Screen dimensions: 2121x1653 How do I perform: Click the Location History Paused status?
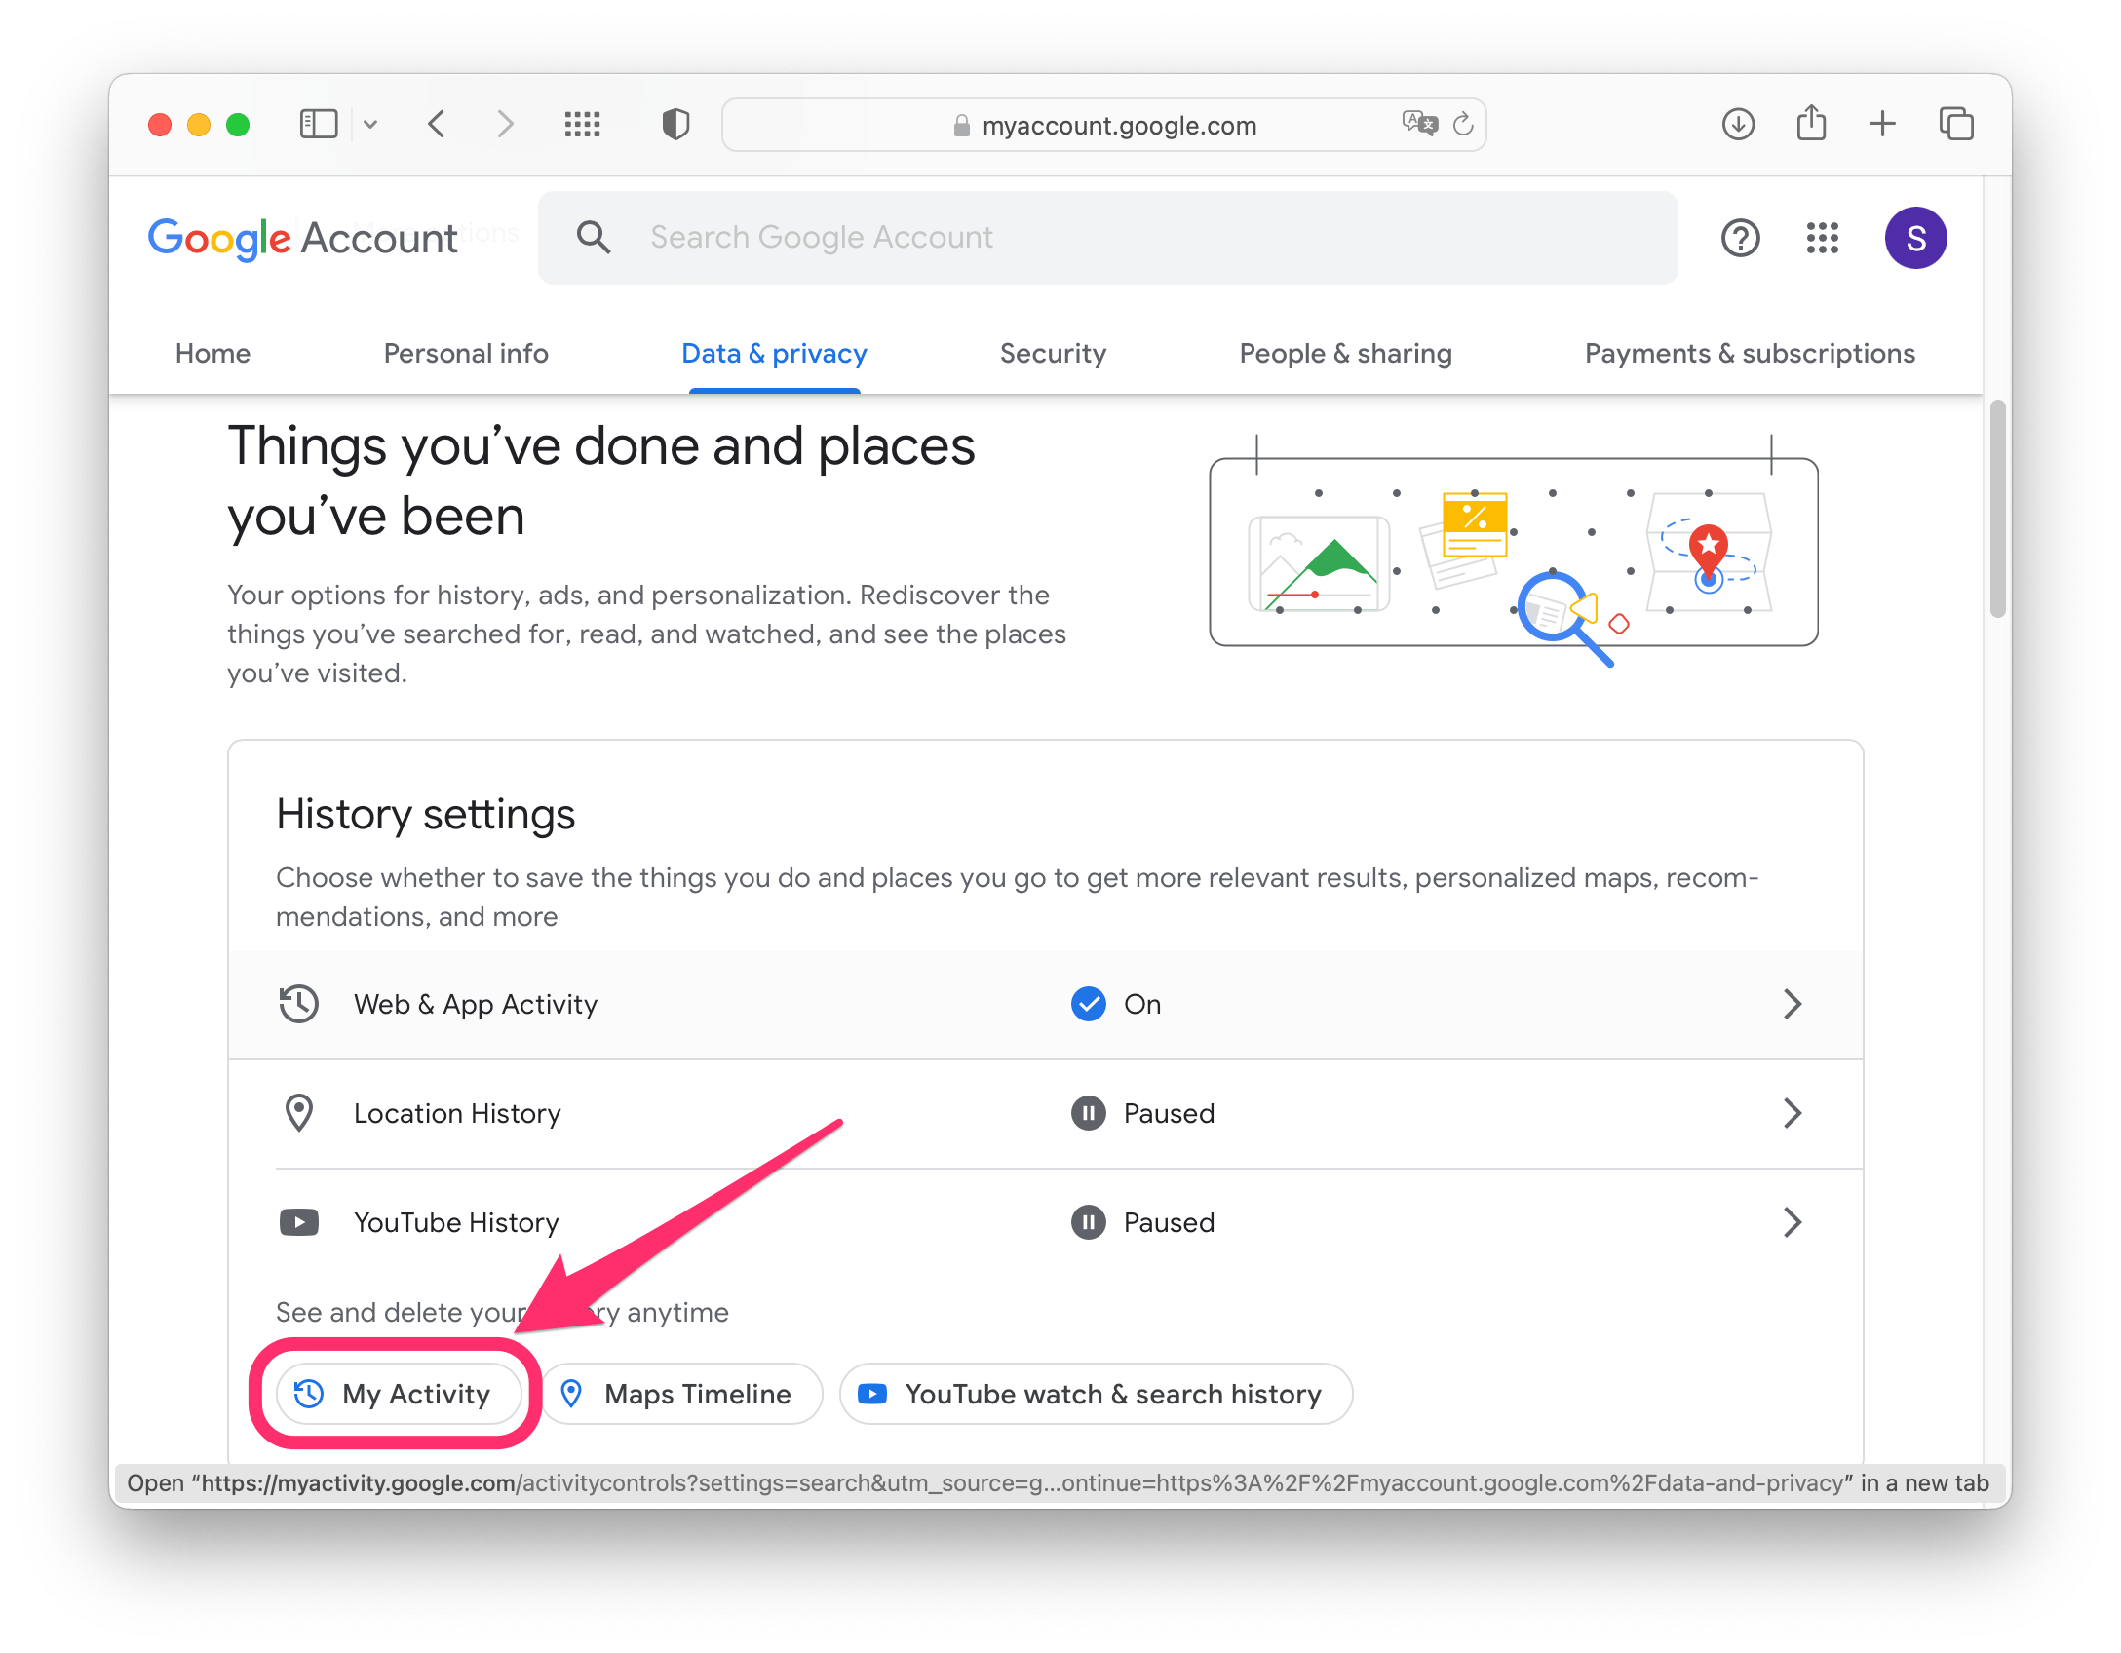[1169, 1113]
